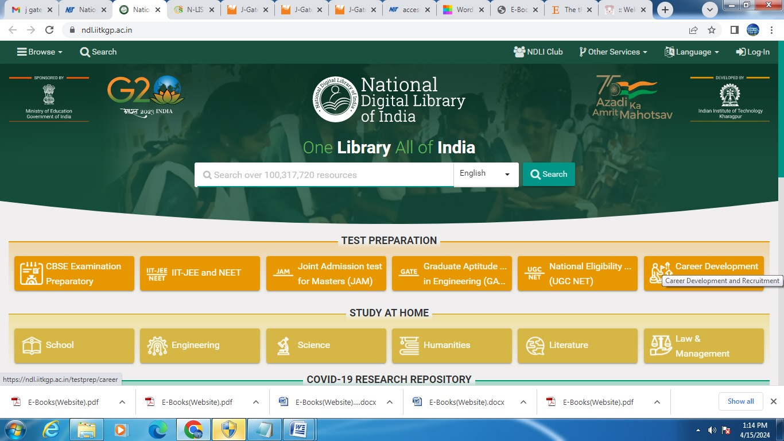Click the share this page icon
The height and width of the screenshot is (441, 784).
click(x=693, y=30)
